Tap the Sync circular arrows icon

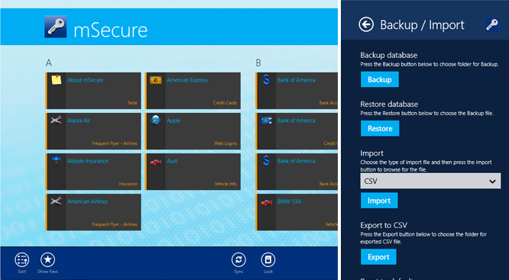tap(238, 260)
